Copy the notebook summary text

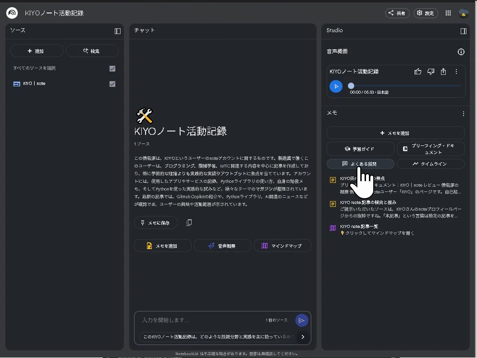point(189,223)
